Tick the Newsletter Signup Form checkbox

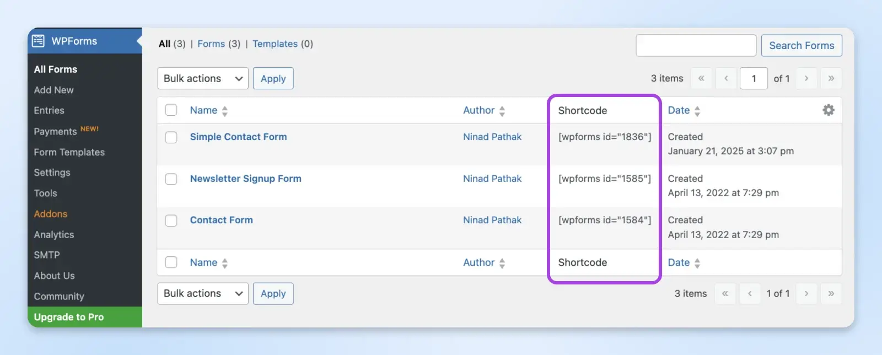click(171, 179)
